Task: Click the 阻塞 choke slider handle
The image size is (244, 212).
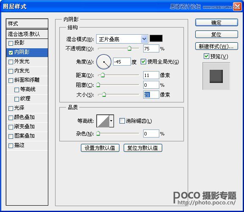Action: tap(98, 85)
